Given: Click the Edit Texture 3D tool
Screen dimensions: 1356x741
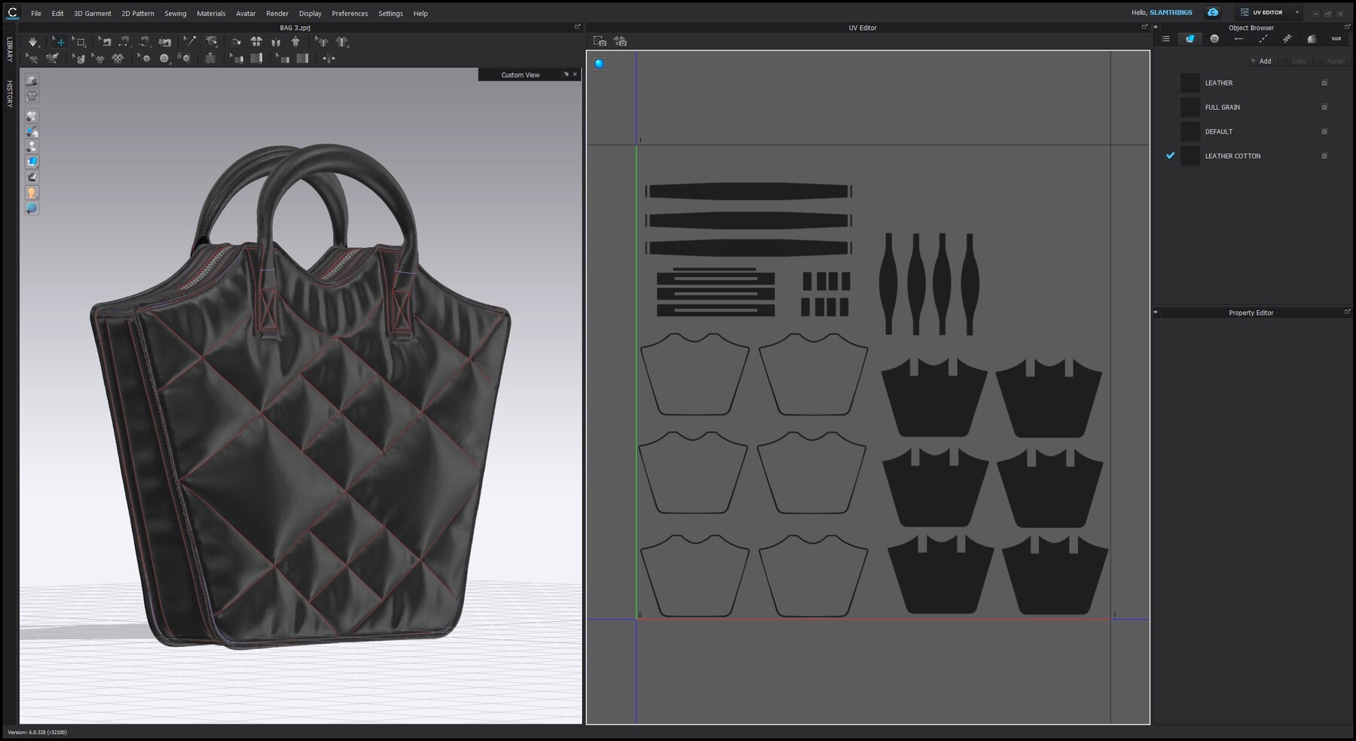Looking at the screenshot, I should [x=79, y=58].
